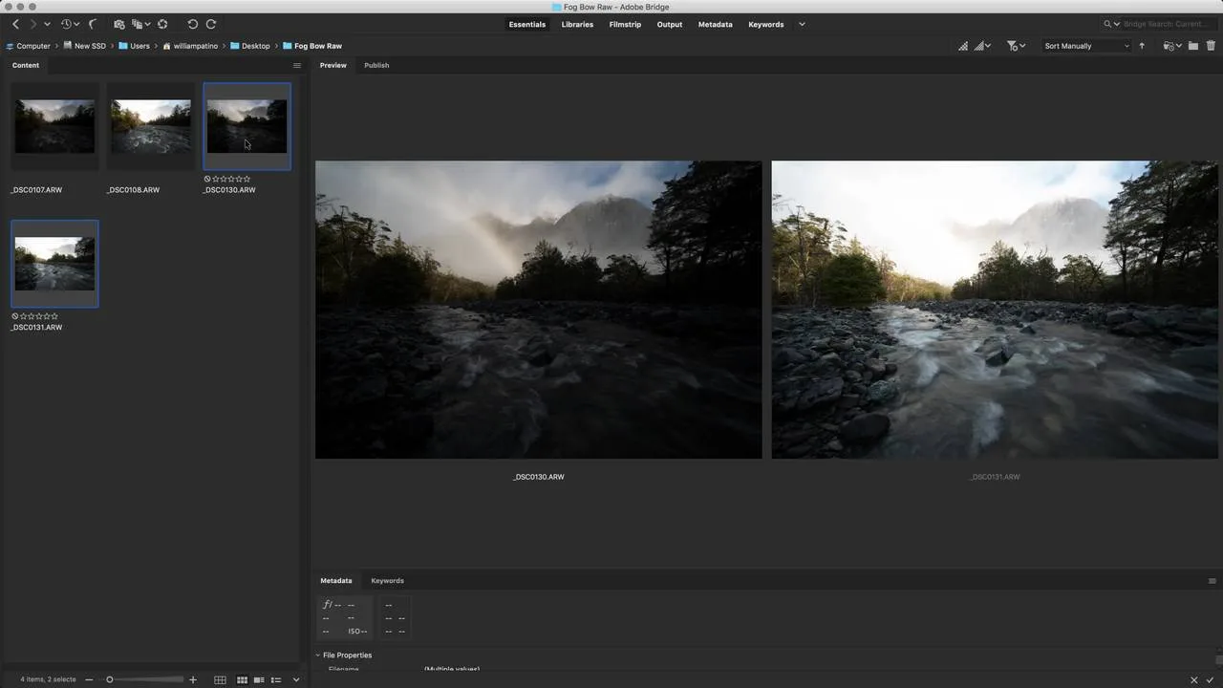Select thumbnail _DSC0131.ARW
This screenshot has width=1223, height=688.
[54, 264]
